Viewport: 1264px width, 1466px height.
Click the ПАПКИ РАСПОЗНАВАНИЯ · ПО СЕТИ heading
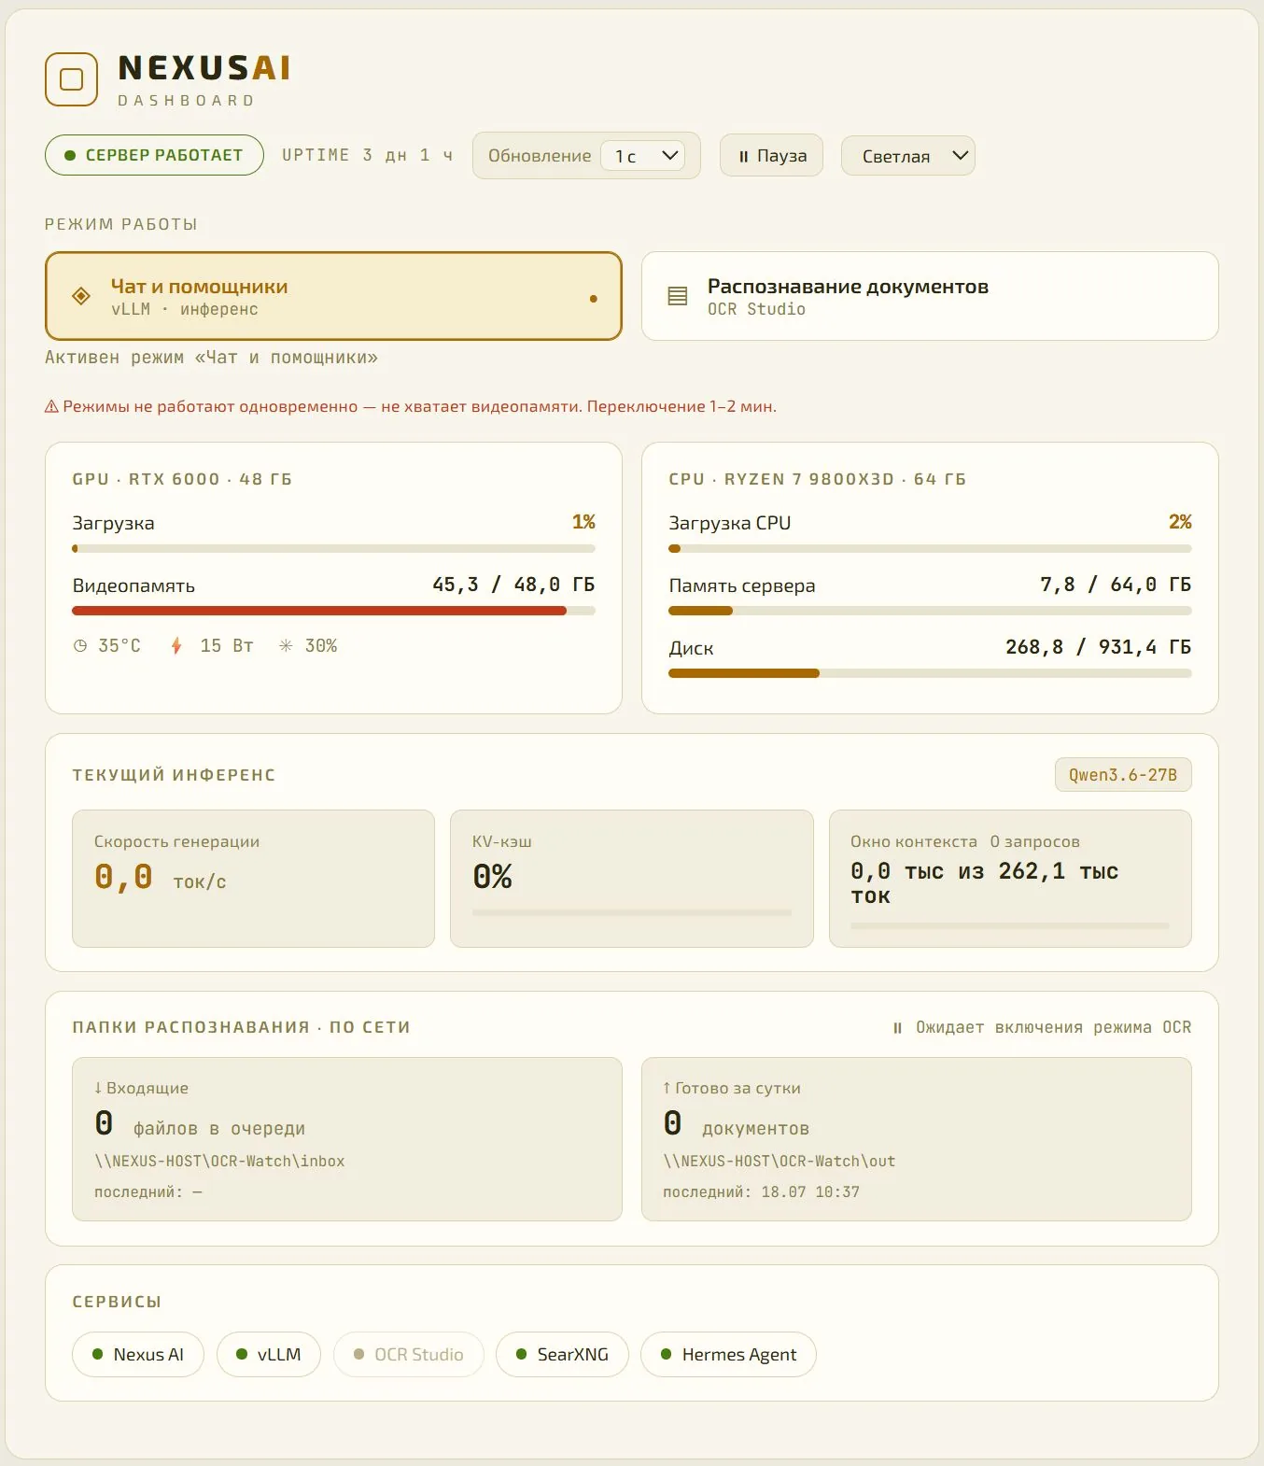pos(241,1027)
